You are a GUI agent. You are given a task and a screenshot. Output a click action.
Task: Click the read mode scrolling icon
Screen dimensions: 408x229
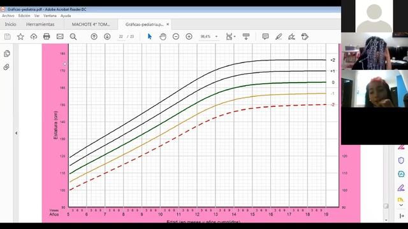point(246,37)
